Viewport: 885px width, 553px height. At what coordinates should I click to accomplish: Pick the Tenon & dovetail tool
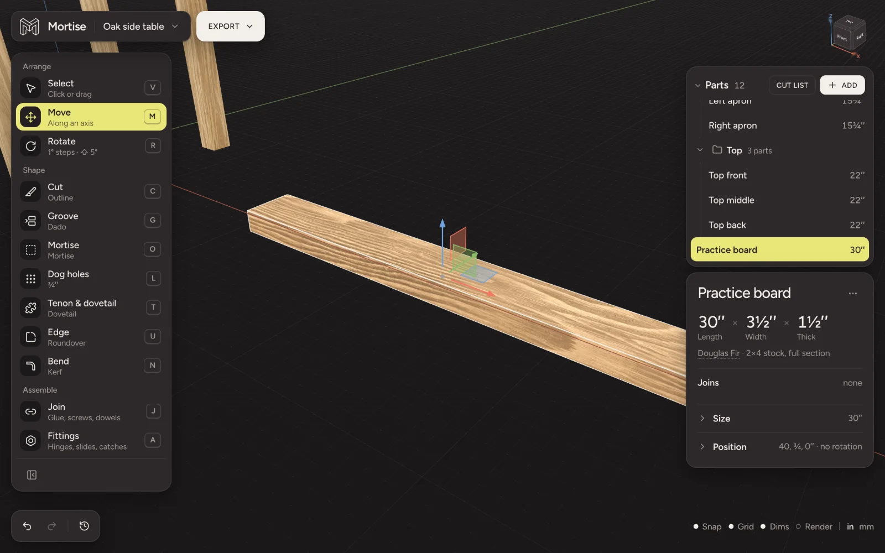pyautogui.click(x=91, y=308)
